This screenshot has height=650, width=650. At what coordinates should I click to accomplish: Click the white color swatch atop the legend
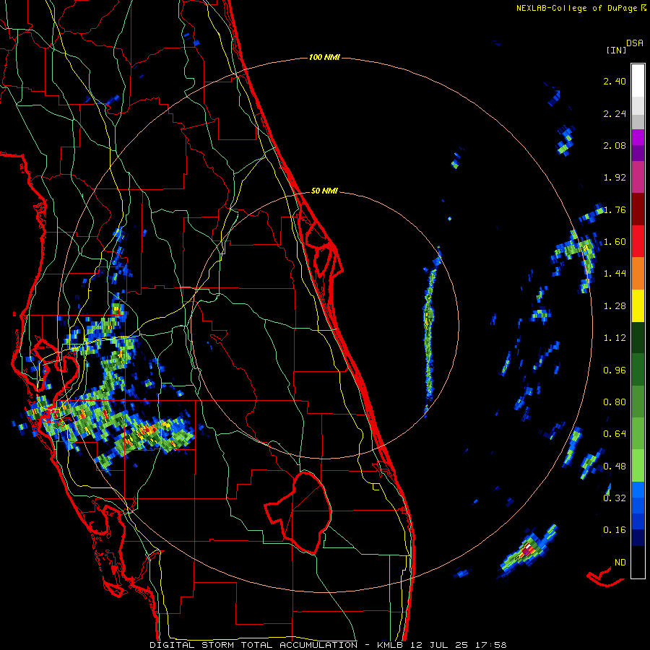click(638, 81)
